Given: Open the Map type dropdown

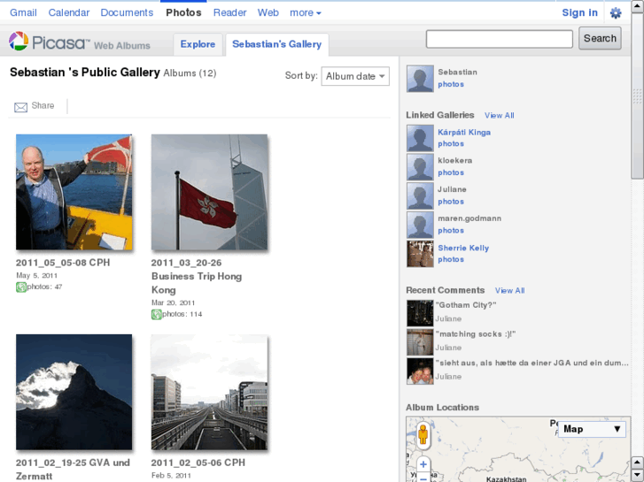Looking at the screenshot, I should point(592,429).
